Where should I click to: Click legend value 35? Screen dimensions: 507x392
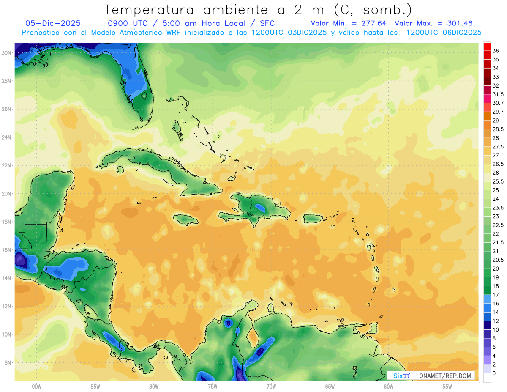coord(496,60)
